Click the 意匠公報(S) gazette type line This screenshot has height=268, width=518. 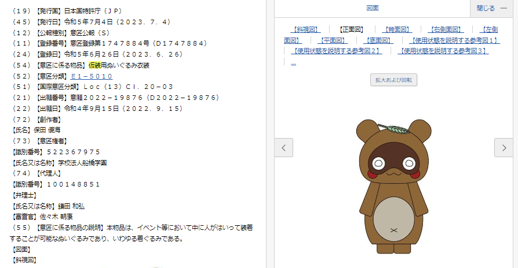pyautogui.click(x=61, y=33)
